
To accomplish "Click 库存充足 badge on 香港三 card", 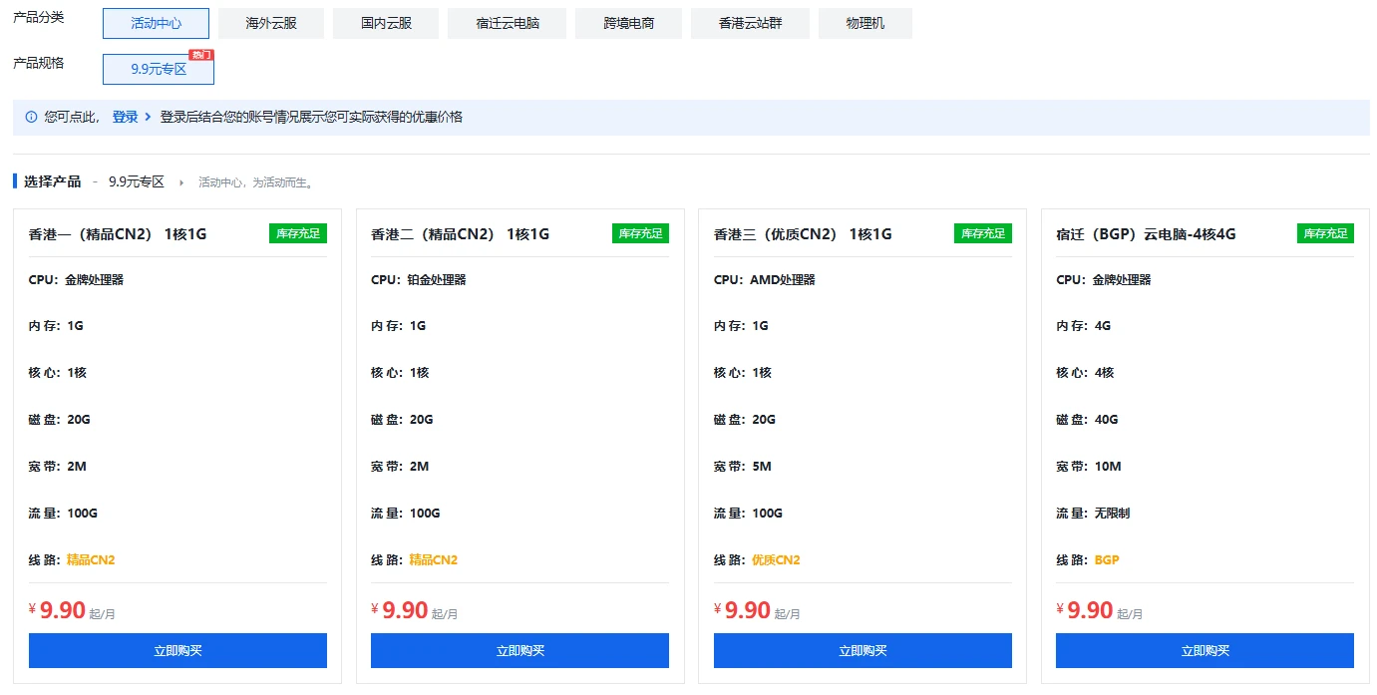I will coord(983,233).
